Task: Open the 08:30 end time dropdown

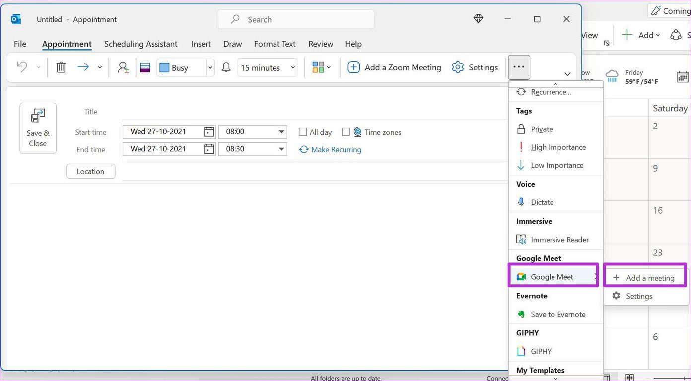Action: [281, 149]
